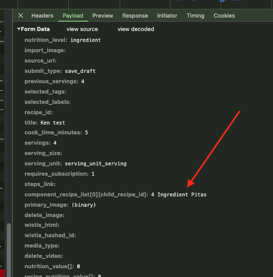This screenshot has width=273, height=277.
Task: Close the request details panel
Action: click(21, 16)
